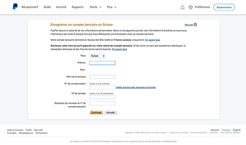Image resolution: width=246 pixels, height=145 pixels.
Task: Click the Sécurisé link
Action: pos(188,25)
